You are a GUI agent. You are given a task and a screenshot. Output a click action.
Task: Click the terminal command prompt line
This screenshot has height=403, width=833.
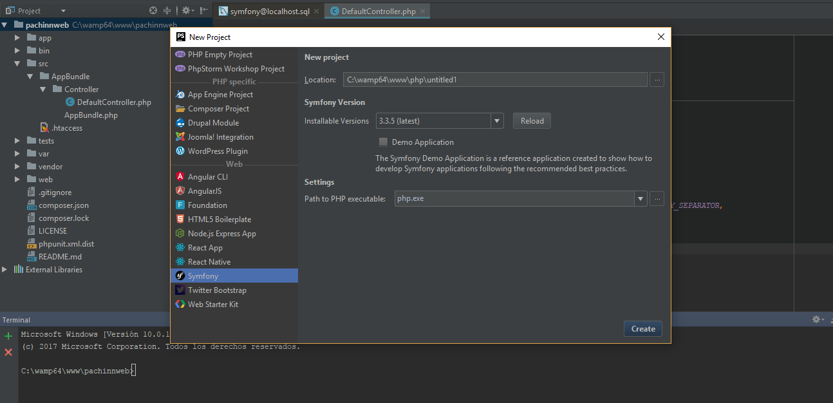(x=79, y=371)
